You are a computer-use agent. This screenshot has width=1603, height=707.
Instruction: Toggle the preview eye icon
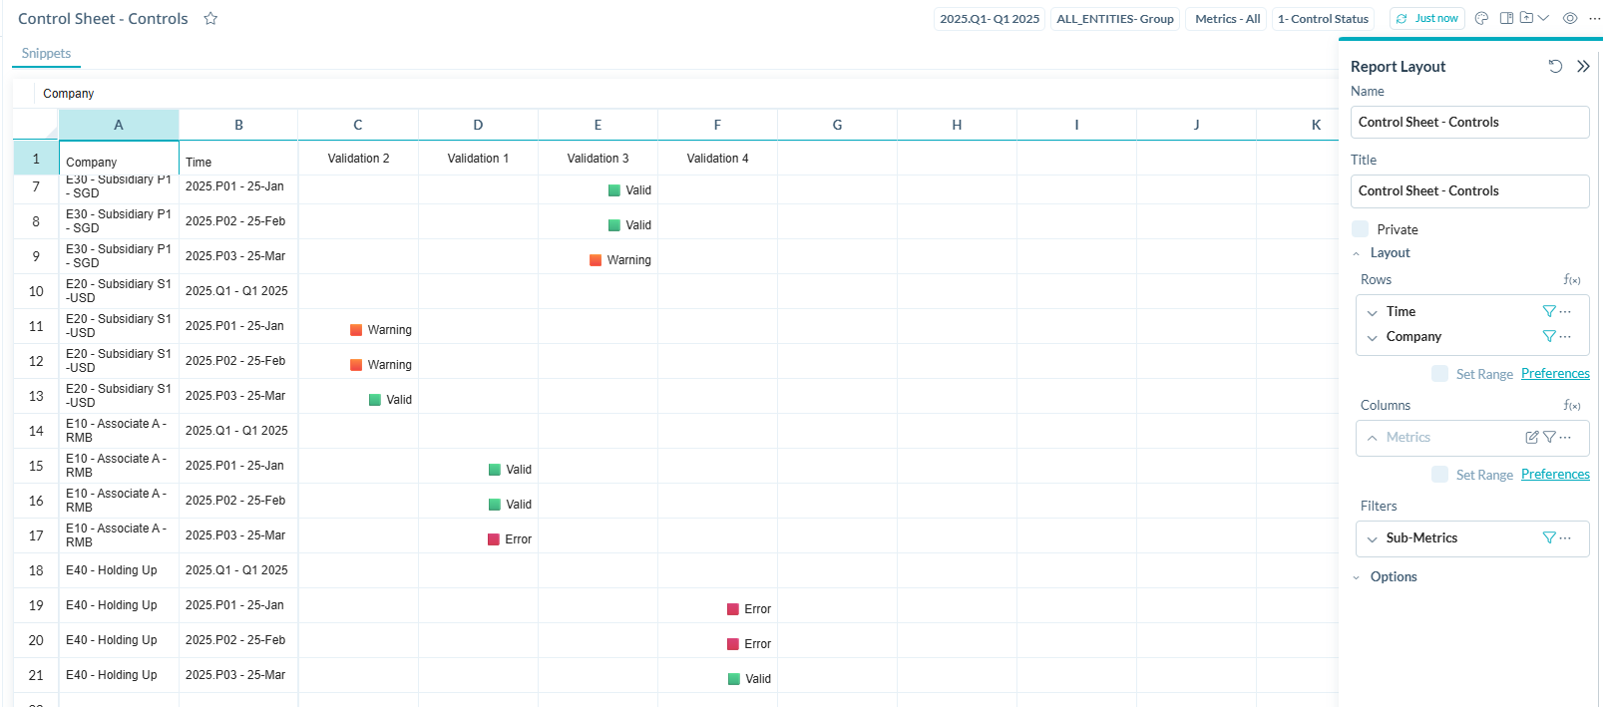(1570, 18)
